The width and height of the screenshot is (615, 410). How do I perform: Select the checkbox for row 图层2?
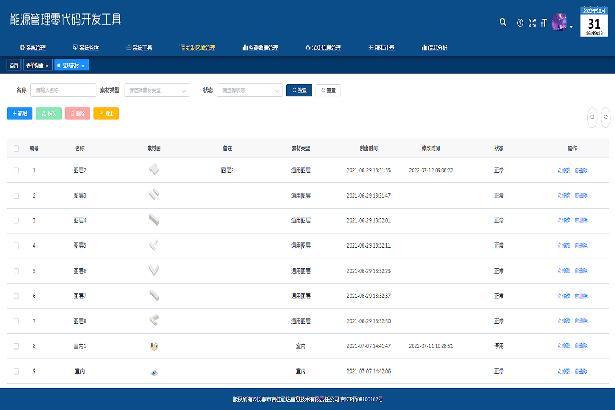click(x=16, y=170)
